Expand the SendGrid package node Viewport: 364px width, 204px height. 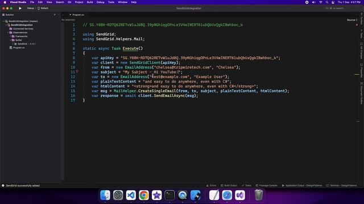coord(13,44)
